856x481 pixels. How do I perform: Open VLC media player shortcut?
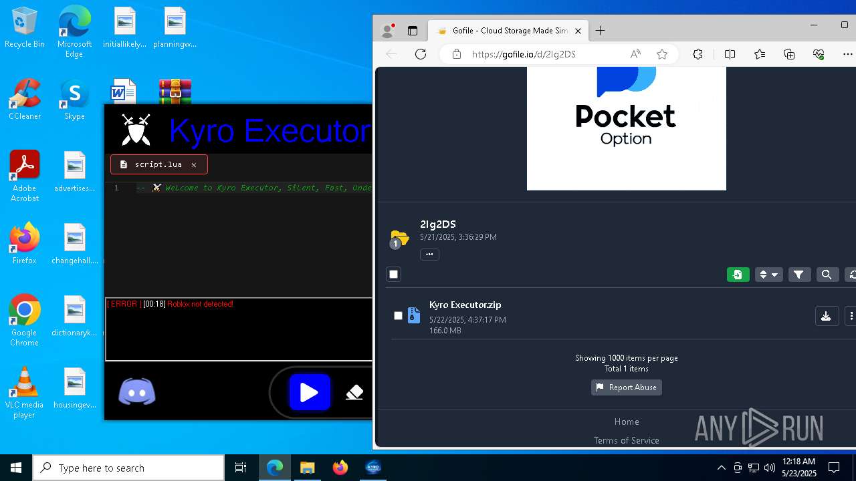tap(25, 393)
